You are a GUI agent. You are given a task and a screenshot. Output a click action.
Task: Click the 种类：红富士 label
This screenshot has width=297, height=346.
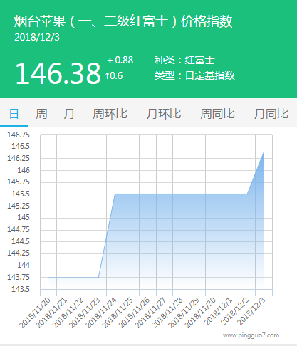(x=184, y=60)
